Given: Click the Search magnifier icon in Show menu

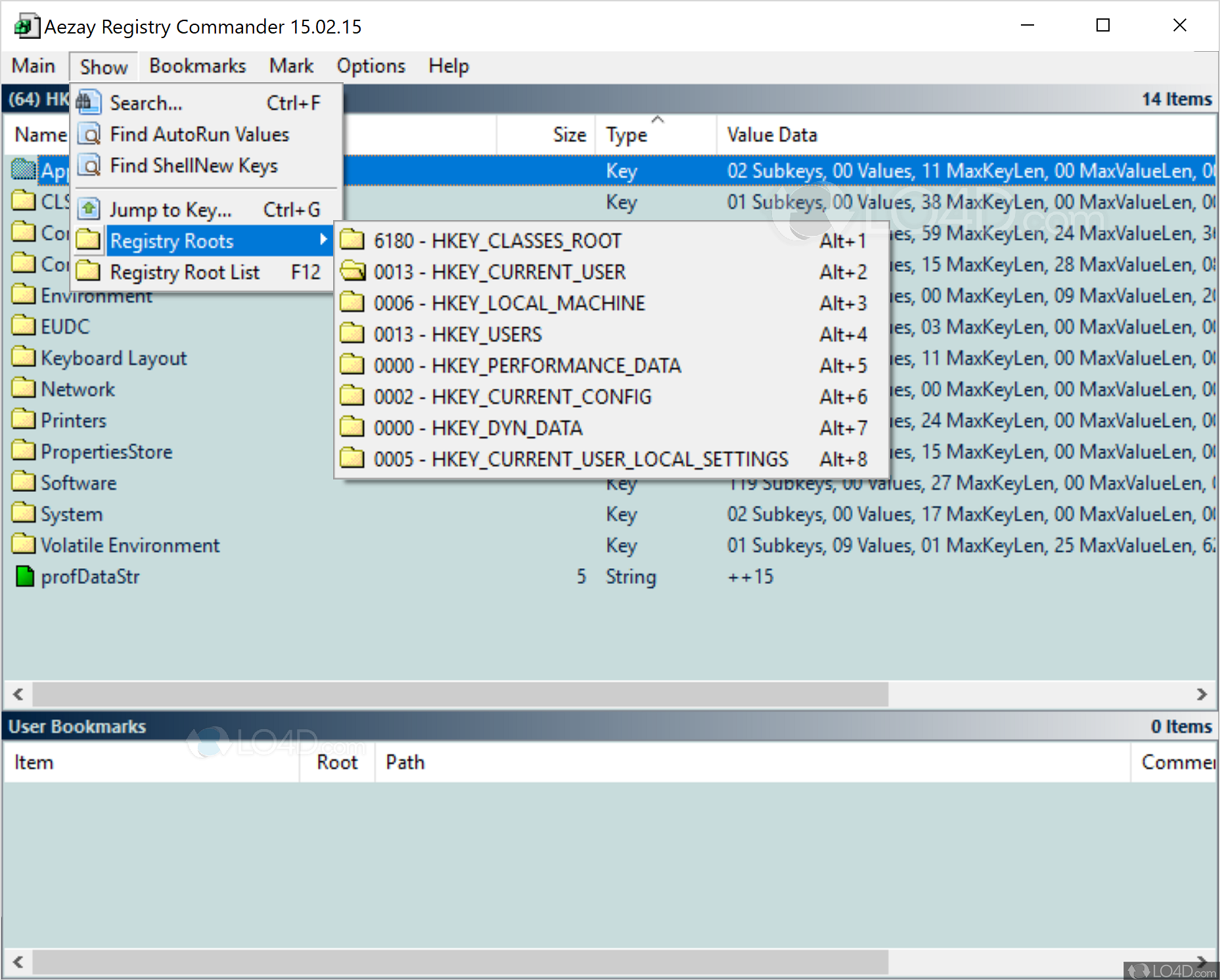Looking at the screenshot, I should (x=89, y=102).
